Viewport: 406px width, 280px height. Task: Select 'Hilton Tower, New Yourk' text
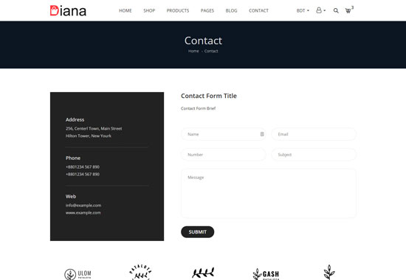click(89, 136)
